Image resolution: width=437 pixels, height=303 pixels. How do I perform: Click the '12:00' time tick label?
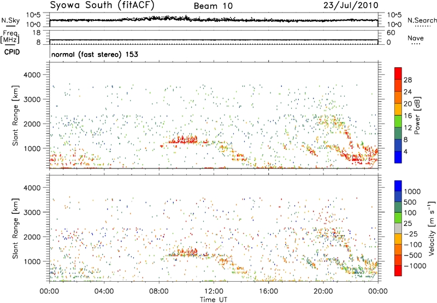click(x=214, y=292)
